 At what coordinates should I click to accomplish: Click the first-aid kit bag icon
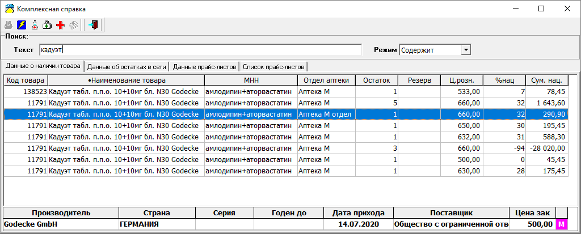(47, 25)
